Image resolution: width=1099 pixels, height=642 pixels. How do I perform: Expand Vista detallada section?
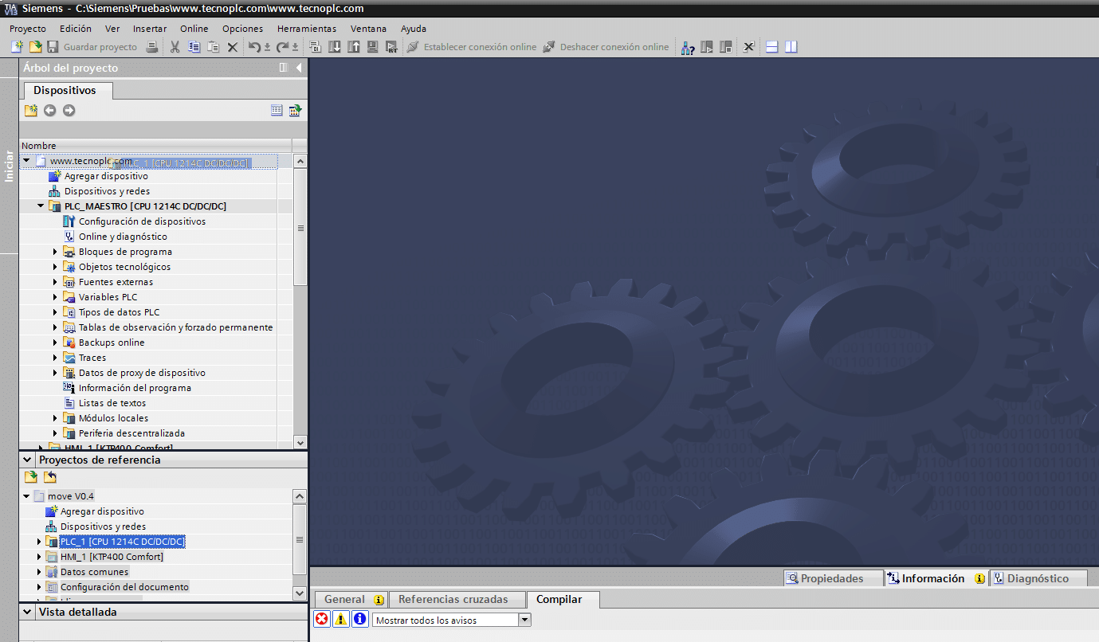coord(28,613)
